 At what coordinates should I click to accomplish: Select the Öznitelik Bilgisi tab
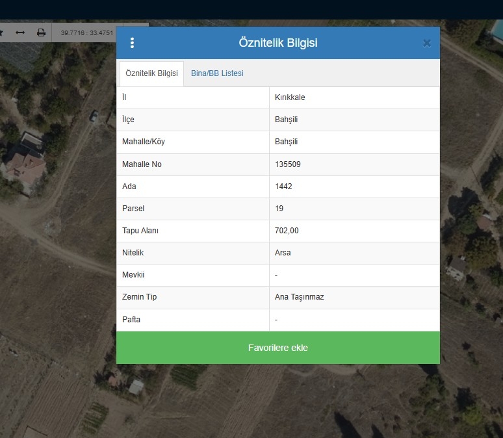pyautogui.click(x=151, y=73)
